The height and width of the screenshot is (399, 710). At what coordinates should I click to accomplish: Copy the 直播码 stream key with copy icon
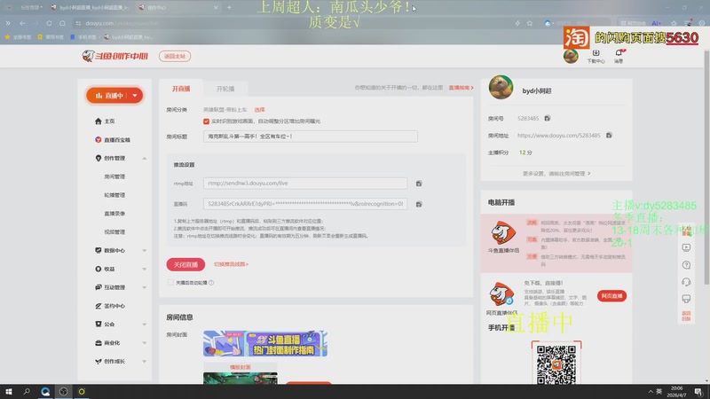click(x=419, y=204)
